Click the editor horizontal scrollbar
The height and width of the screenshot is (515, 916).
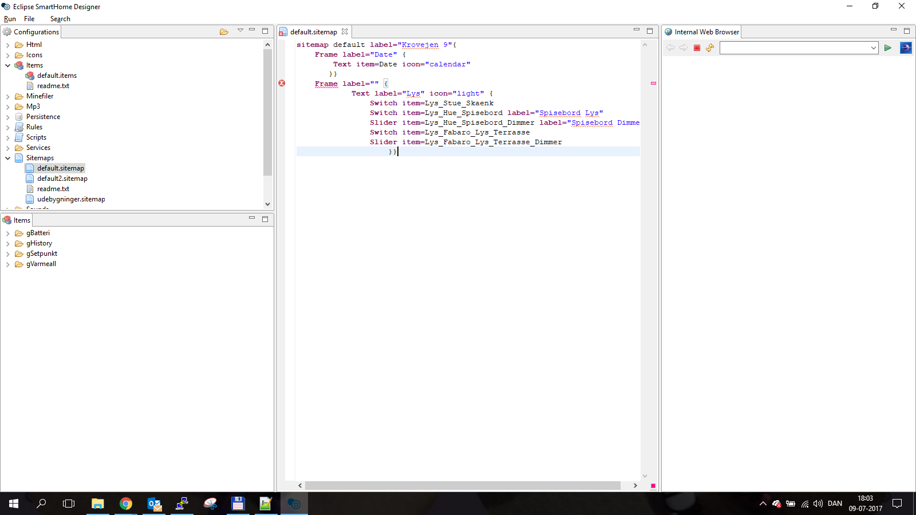tap(463, 485)
